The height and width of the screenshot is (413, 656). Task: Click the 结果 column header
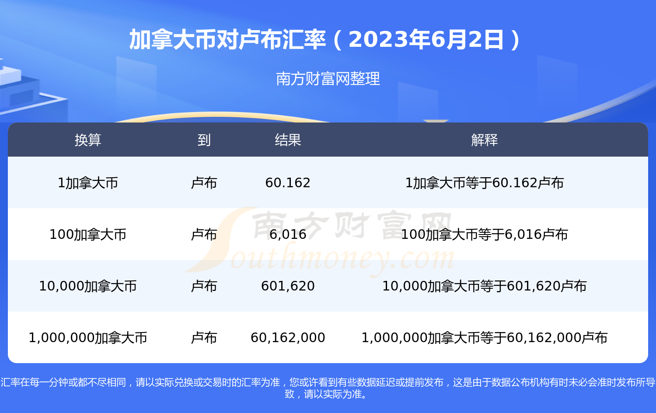[x=288, y=140]
